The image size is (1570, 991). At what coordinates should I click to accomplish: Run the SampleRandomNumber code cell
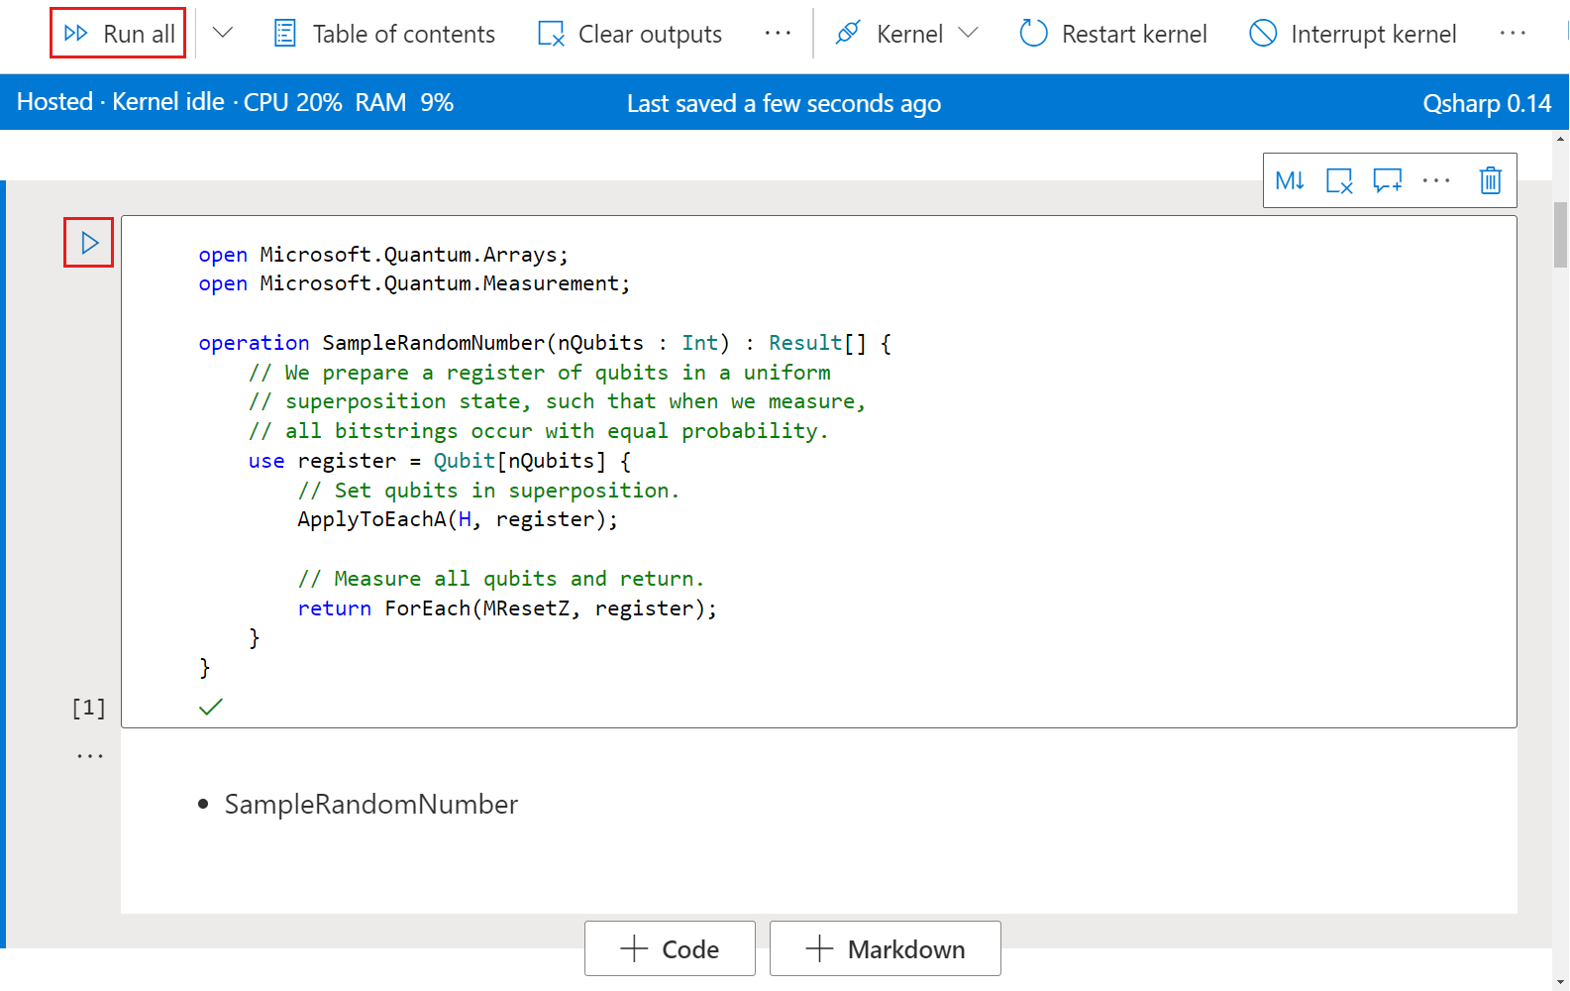(89, 243)
